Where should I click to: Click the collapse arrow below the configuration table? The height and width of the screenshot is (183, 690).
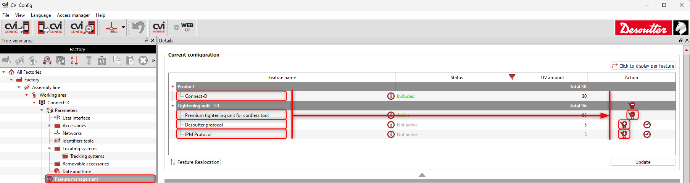click(x=422, y=175)
